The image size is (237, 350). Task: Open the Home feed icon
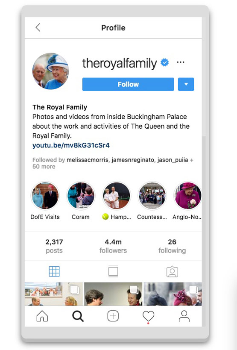(42, 316)
